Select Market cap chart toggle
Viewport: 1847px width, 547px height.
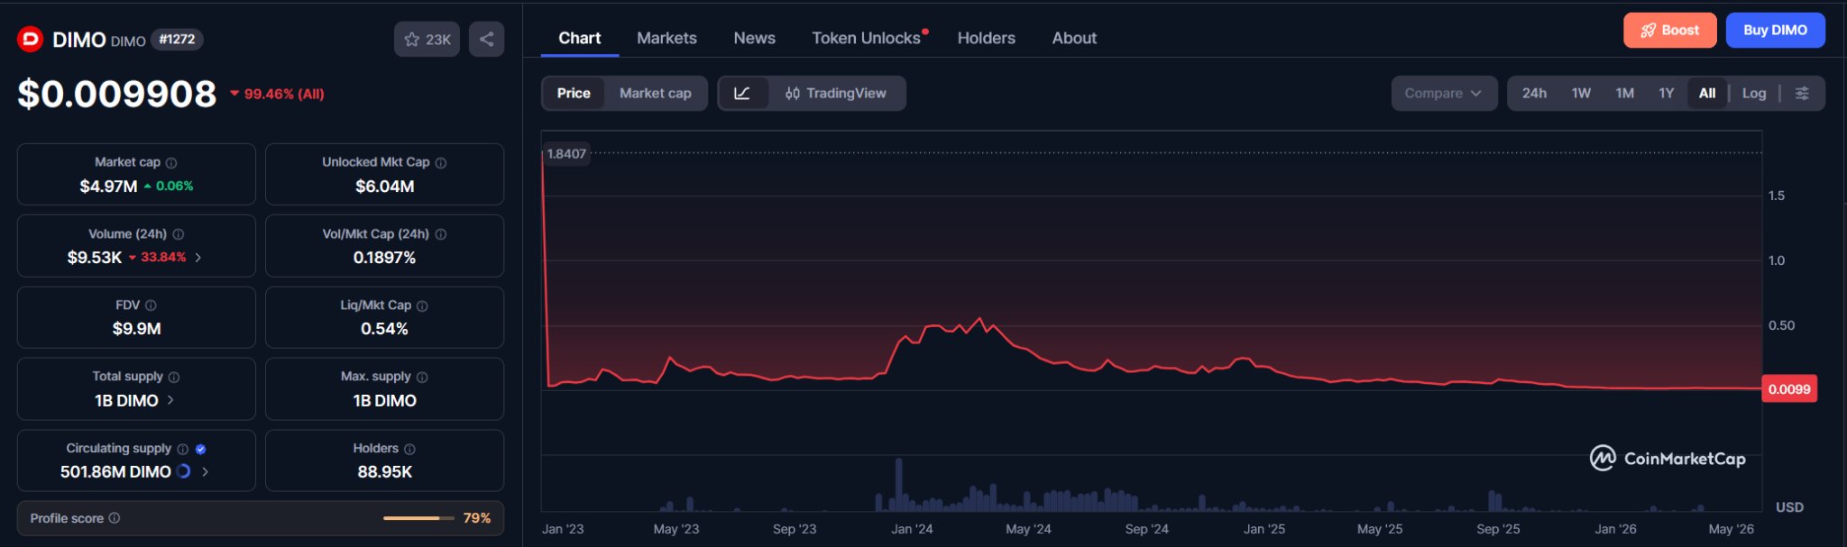(656, 93)
